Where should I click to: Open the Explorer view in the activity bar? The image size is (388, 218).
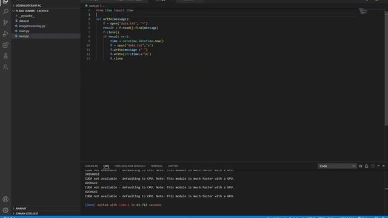click(5, 1)
